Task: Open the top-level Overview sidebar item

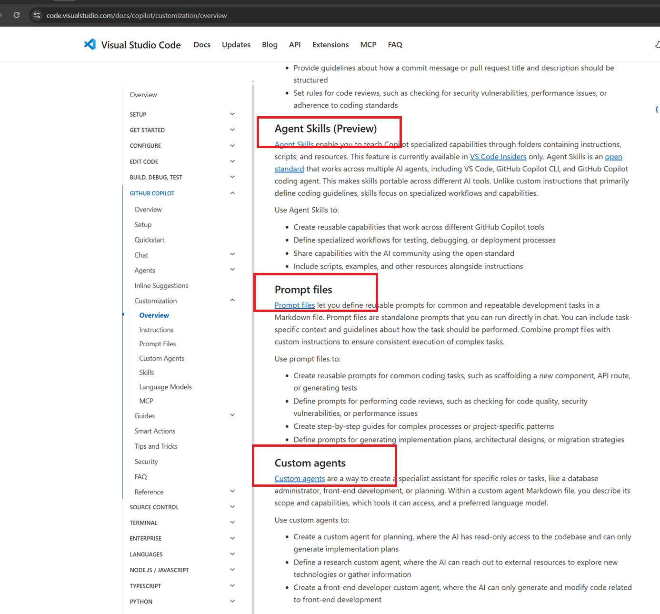Action: click(143, 95)
